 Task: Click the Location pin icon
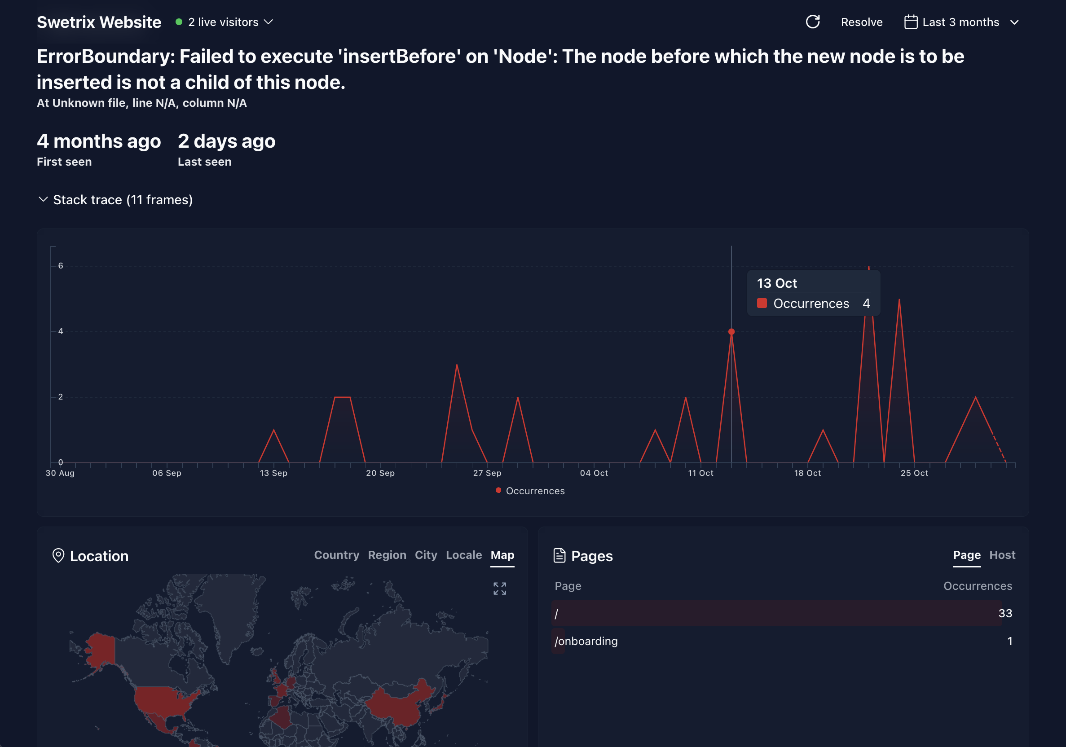click(x=58, y=556)
